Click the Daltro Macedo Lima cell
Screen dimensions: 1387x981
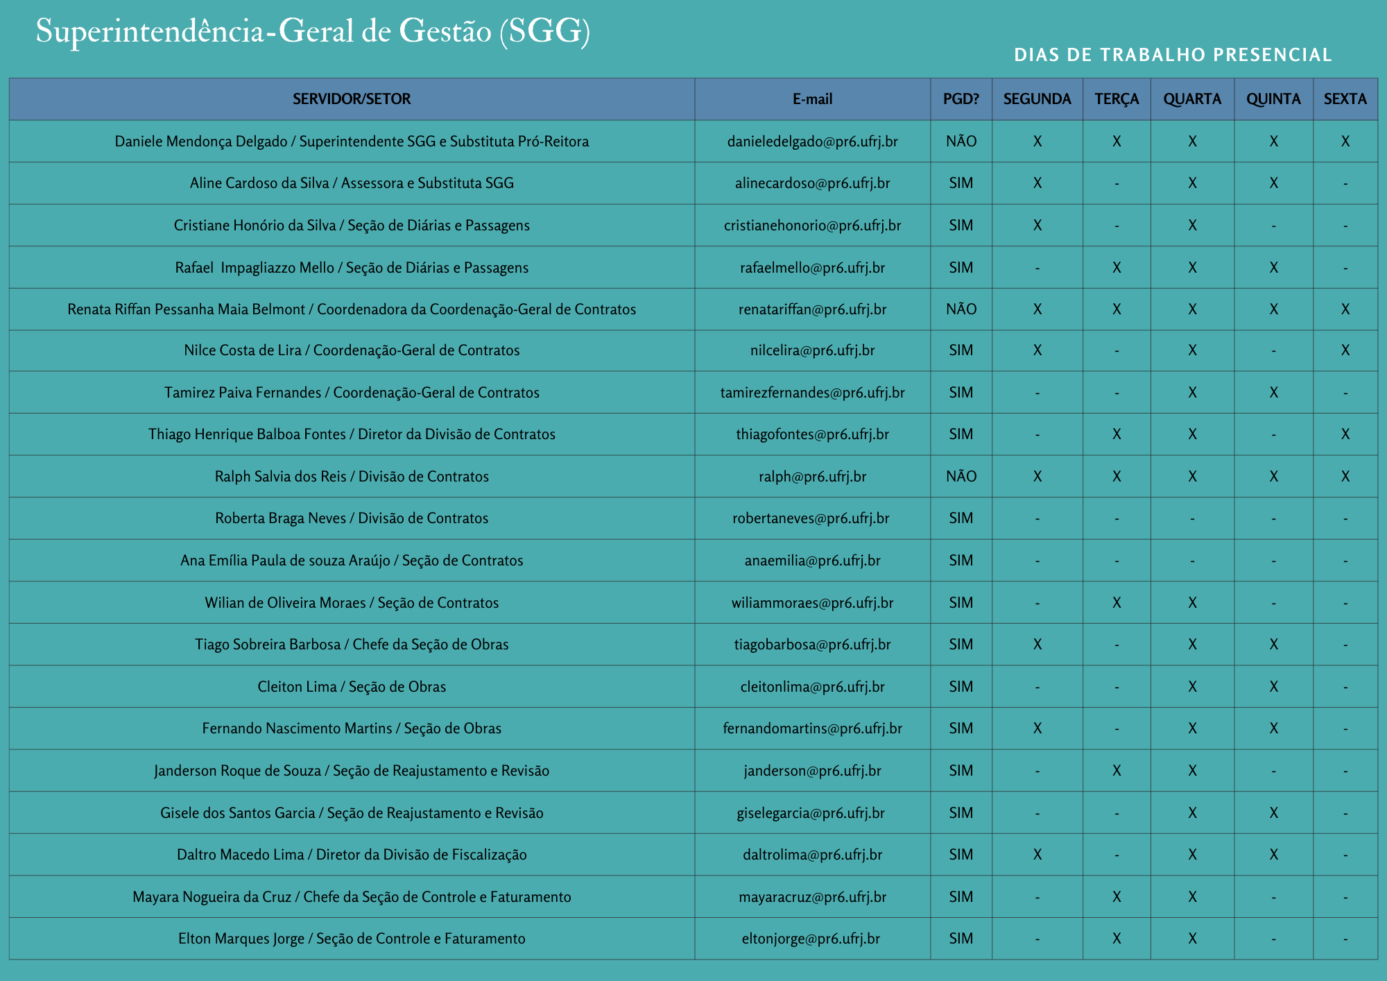tap(352, 855)
